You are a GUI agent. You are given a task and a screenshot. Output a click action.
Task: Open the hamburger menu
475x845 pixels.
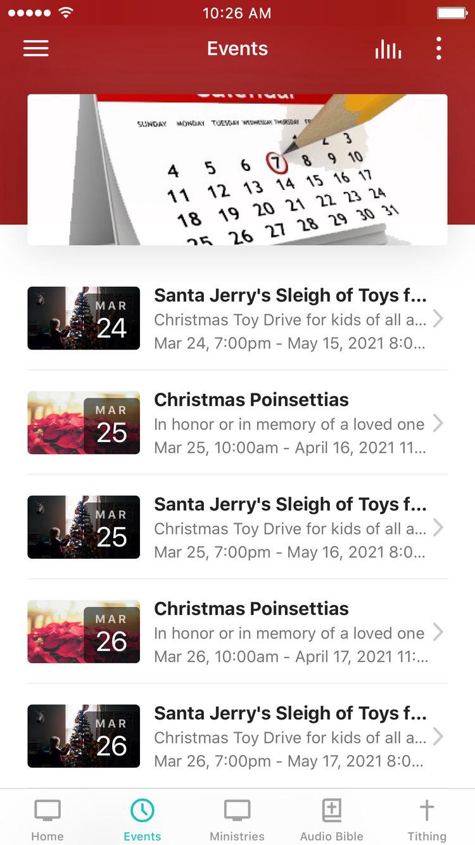(x=36, y=49)
